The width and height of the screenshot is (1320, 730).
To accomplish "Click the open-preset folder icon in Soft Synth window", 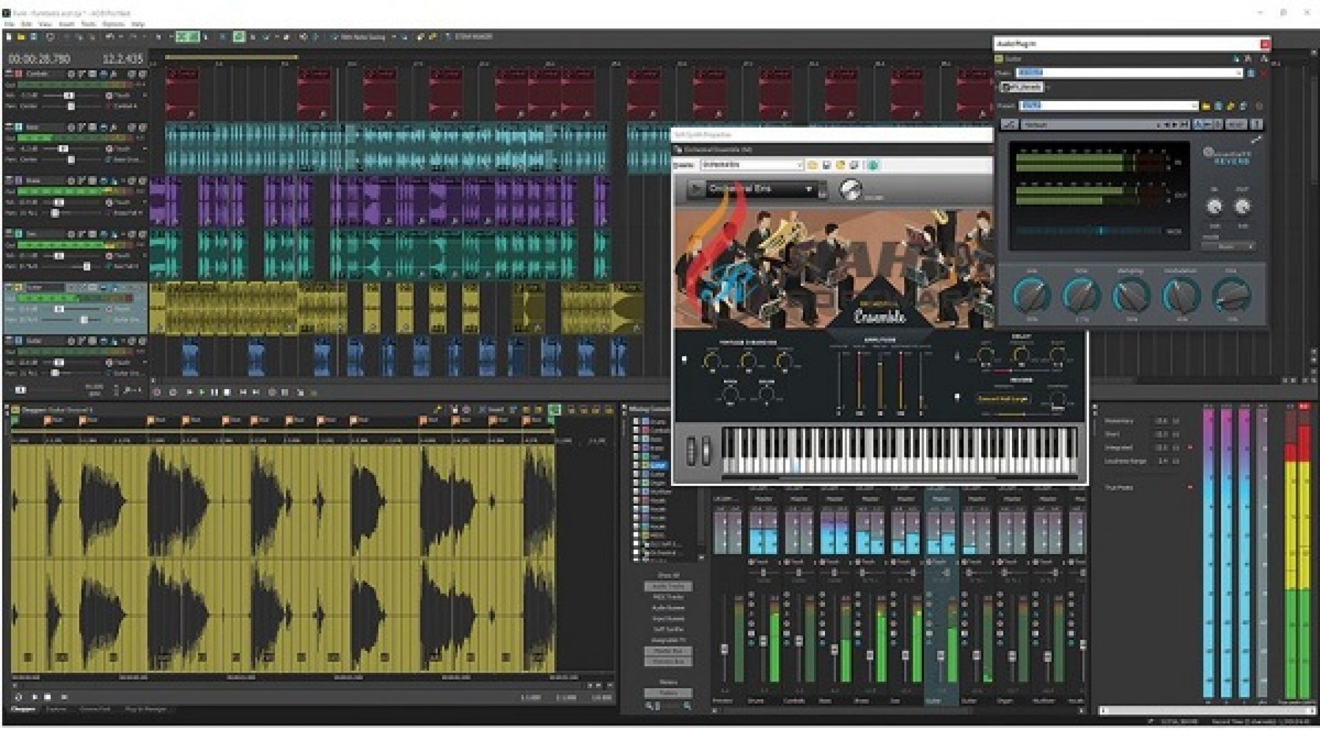I will click(812, 166).
